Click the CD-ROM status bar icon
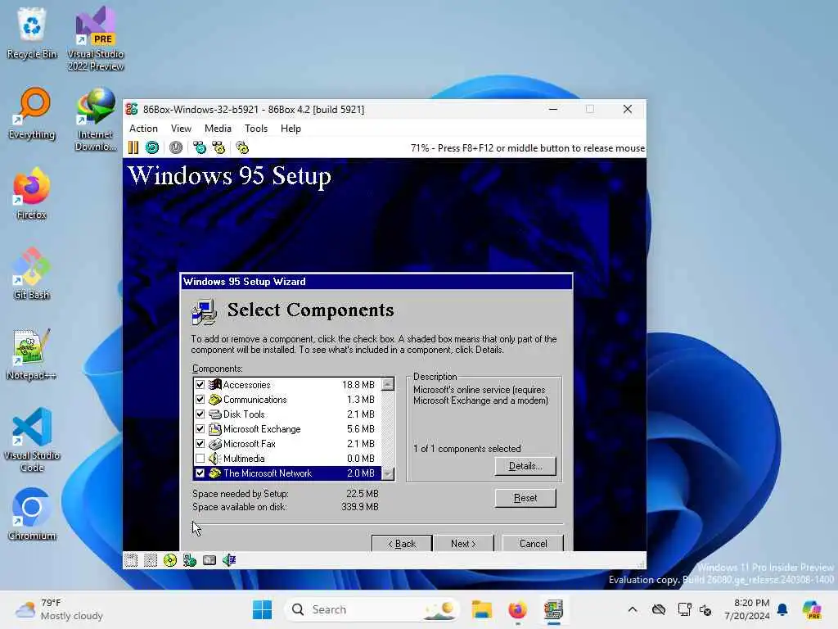 click(x=170, y=560)
